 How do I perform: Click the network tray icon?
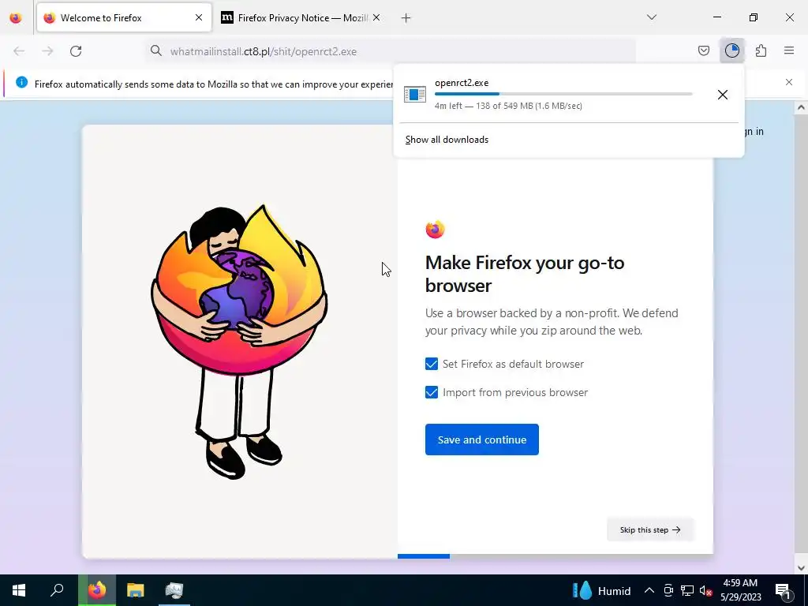(687, 590)
